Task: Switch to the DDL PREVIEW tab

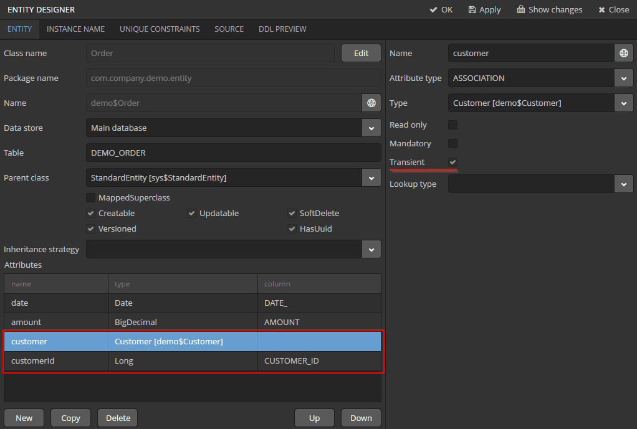Action: tap(282, 29)
